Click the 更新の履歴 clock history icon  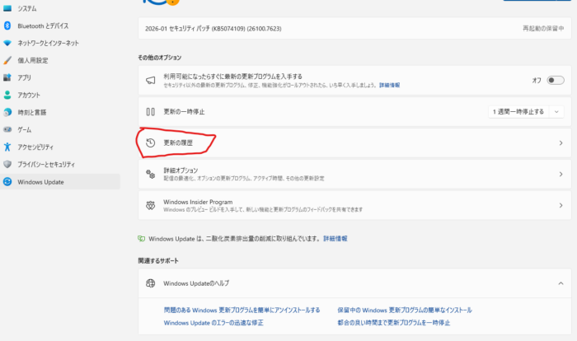[x=150, y=142]
